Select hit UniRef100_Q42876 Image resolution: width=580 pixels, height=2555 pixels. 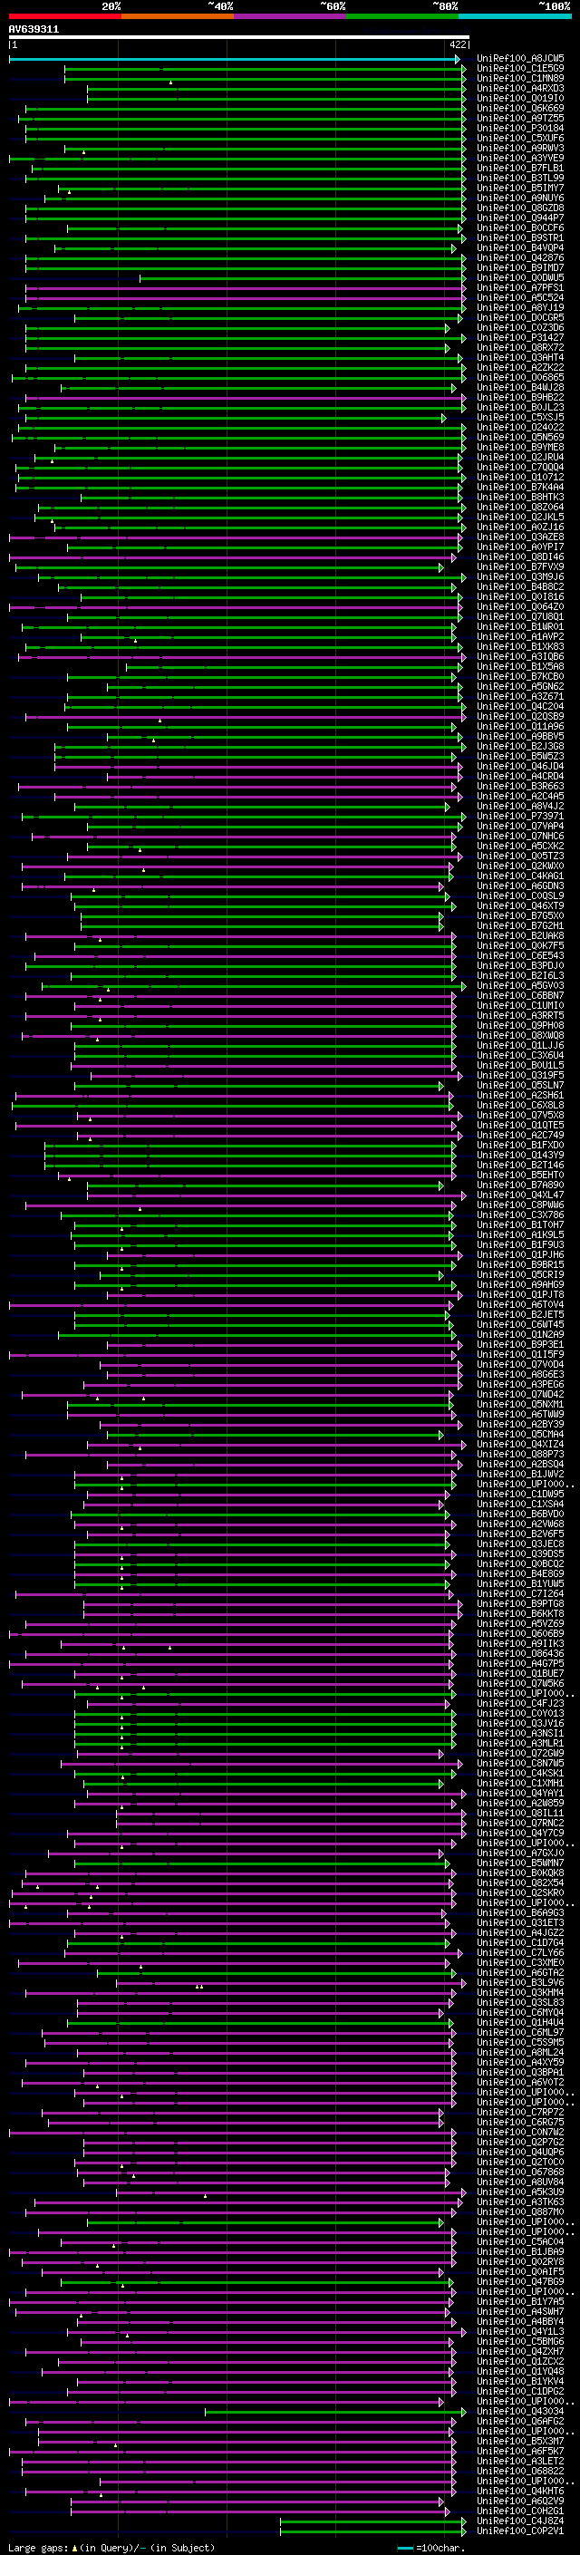point(520,258)
